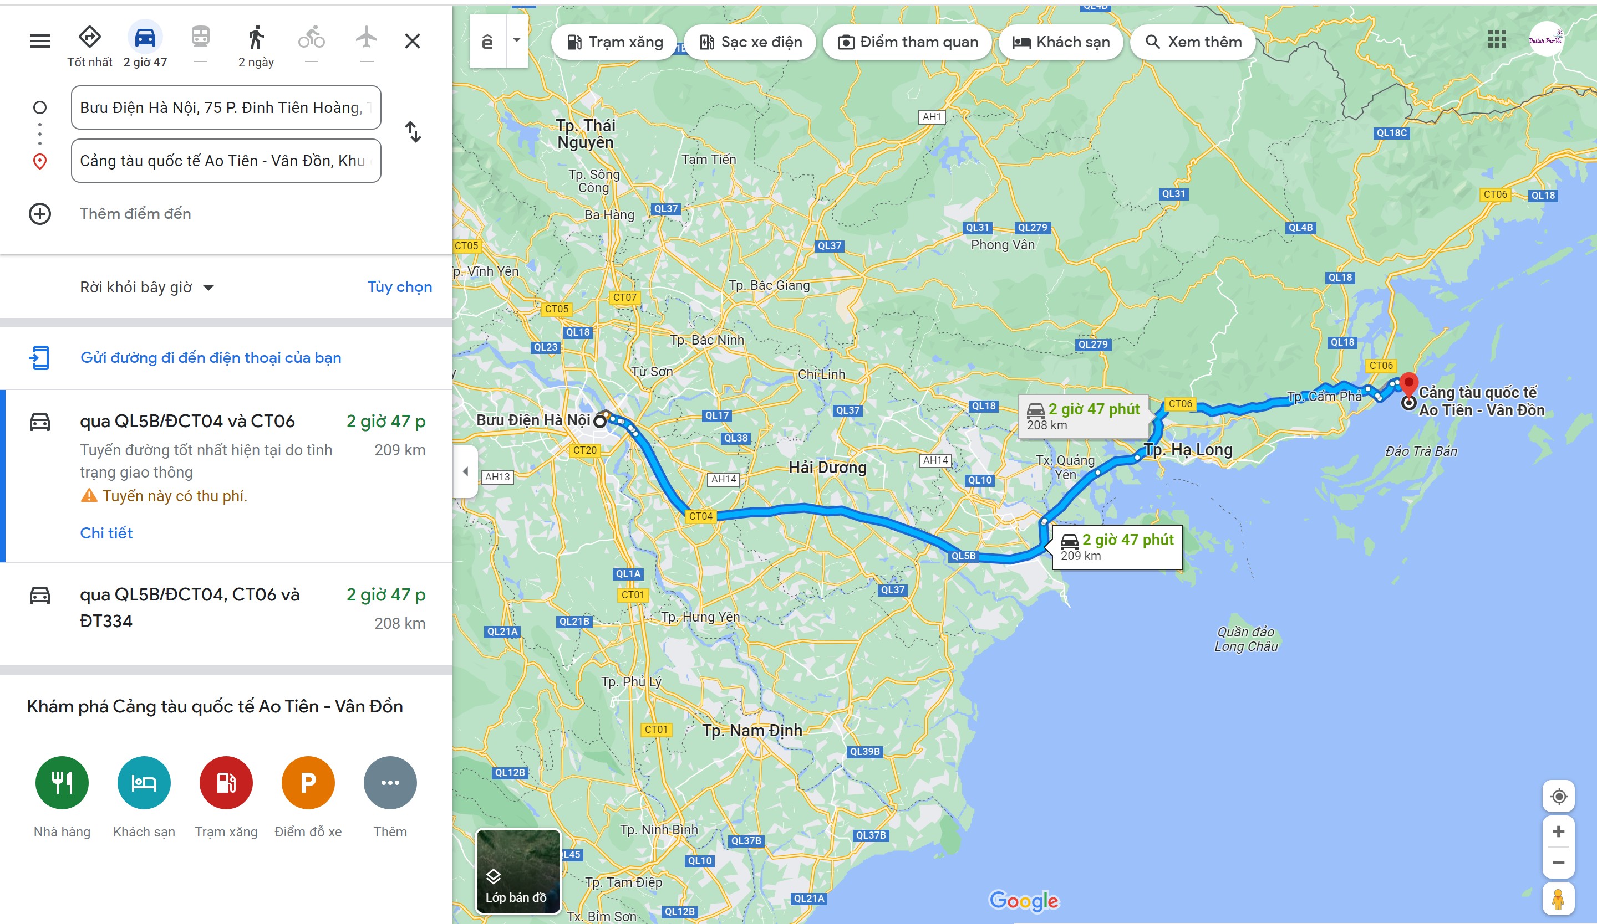1597x924 pixels.
Task: Collapse the side panel arrow
Action: [x=466, y=471]
